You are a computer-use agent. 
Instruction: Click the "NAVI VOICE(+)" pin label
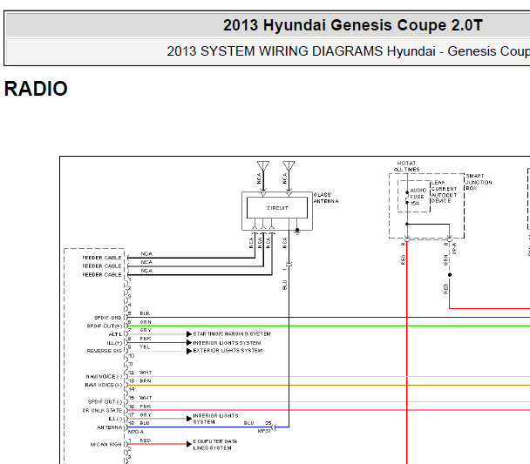(x=104, y=385)
